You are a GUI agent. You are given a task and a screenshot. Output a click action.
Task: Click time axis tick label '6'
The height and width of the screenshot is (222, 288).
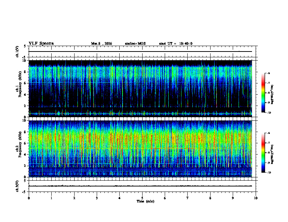coord(165,198)
